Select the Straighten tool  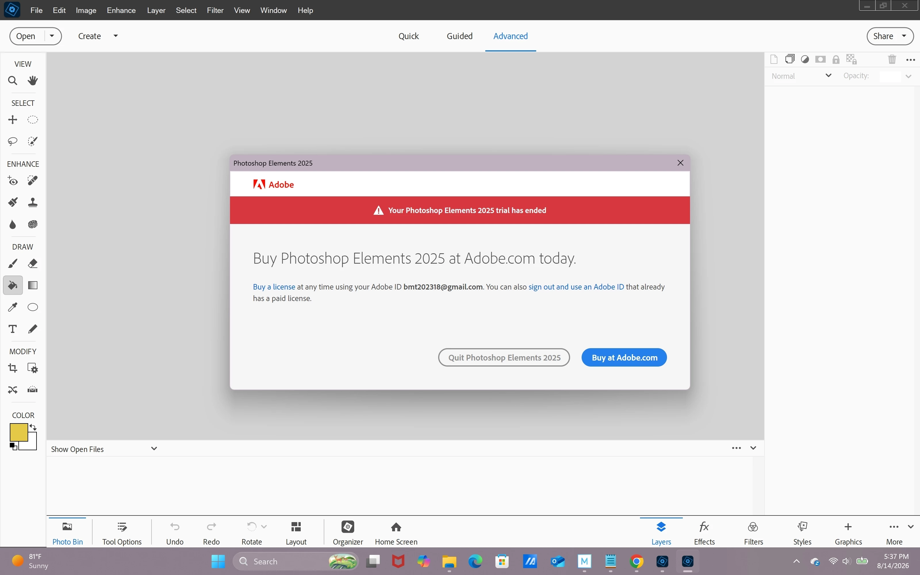point(33,390)
